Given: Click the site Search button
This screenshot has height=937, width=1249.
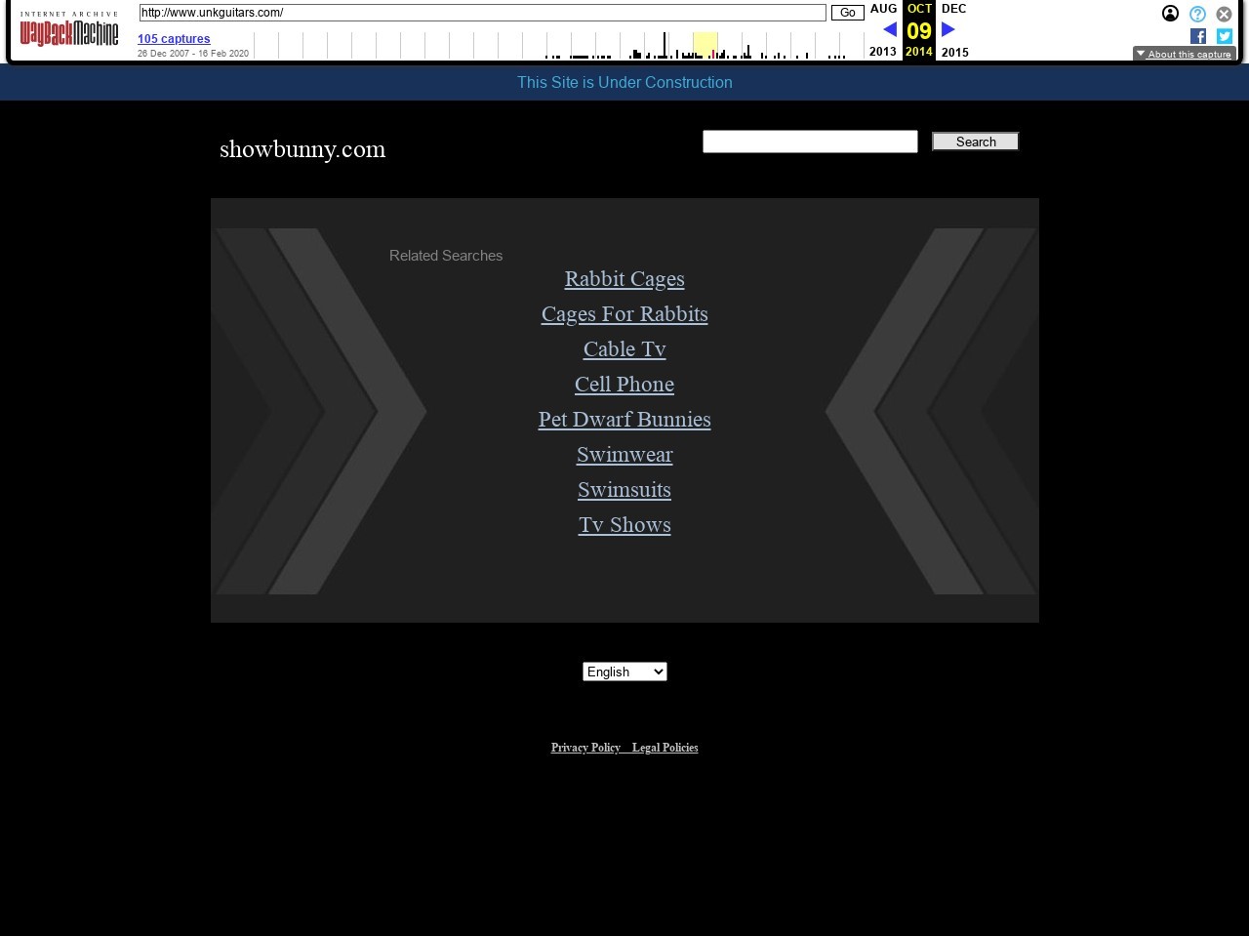Looking at the screenshot, I should pyautogui.click(x=975, y=142).
